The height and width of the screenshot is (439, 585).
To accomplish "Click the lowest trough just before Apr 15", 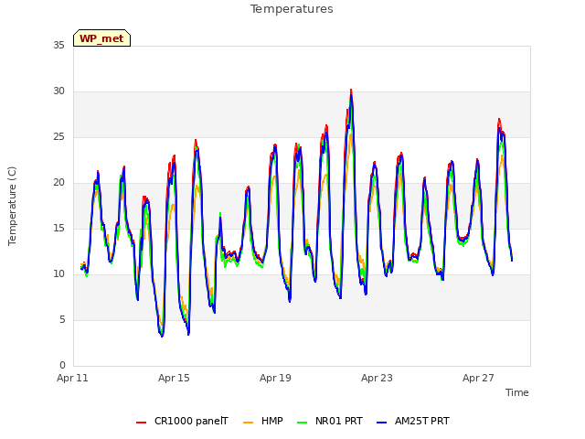I will 162,335.
